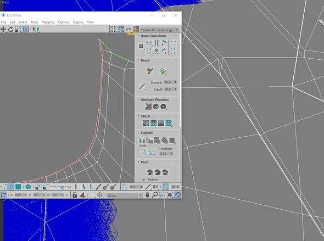Screen dimensions: 324x241
Task: Open the Tools menu
Action: [34, 22]
